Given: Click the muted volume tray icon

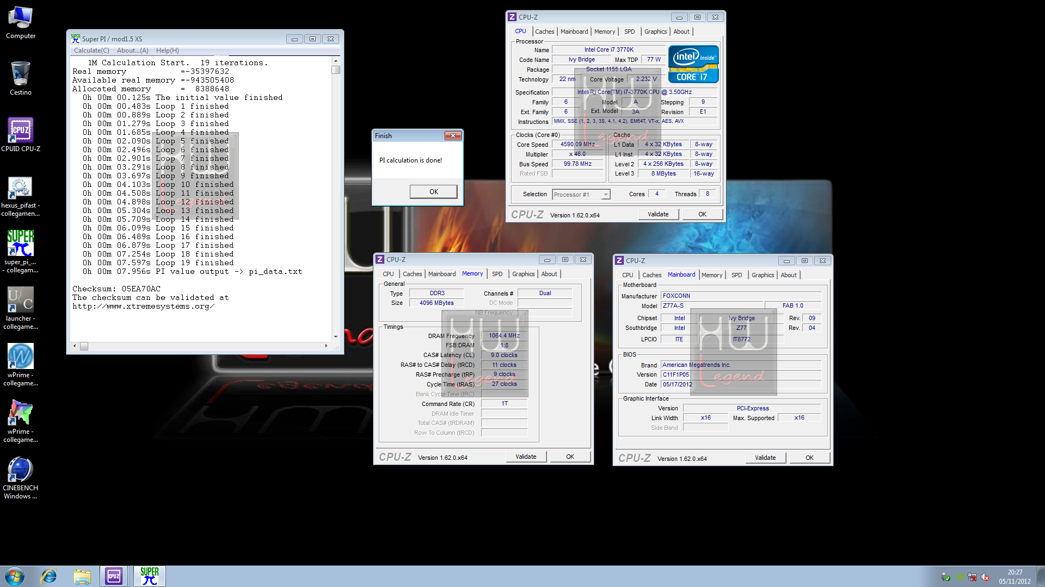Looking at the screenshot, I should pos(985,577).
